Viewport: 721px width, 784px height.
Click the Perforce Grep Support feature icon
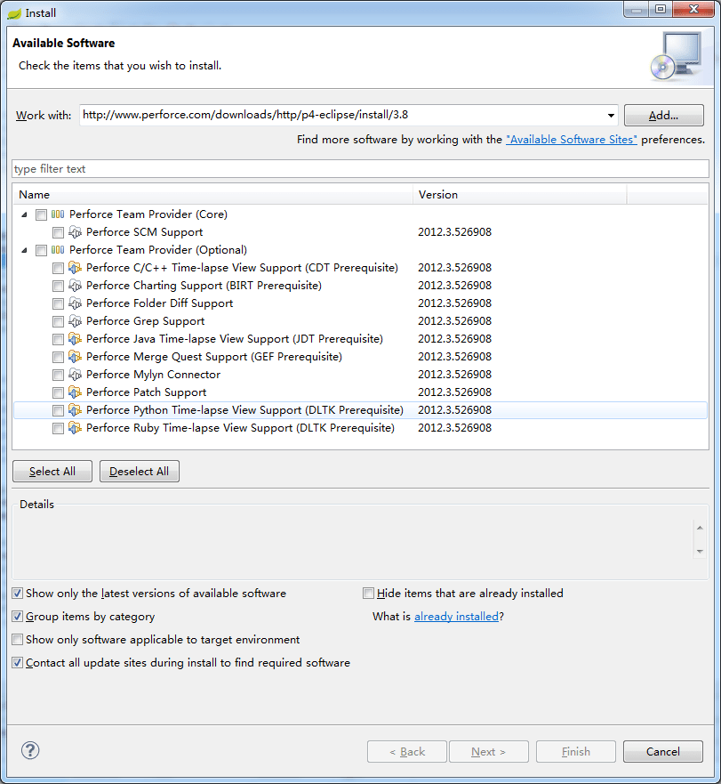(x=75, y=321)
